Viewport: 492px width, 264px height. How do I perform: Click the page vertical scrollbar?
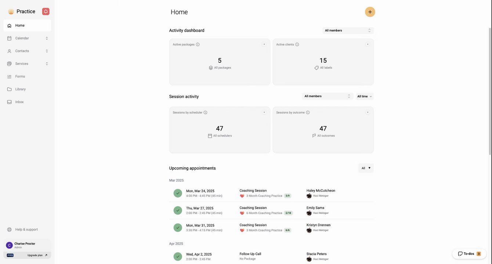[x=490, y=92]
